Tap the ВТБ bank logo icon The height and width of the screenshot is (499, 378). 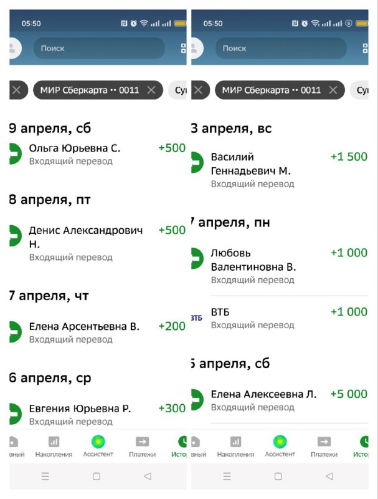point(197,318)
